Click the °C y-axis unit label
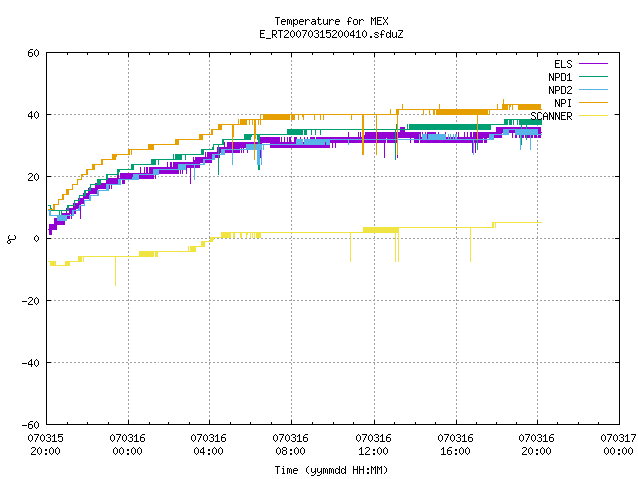Screen dimensions: 638x479 point(11,239)
